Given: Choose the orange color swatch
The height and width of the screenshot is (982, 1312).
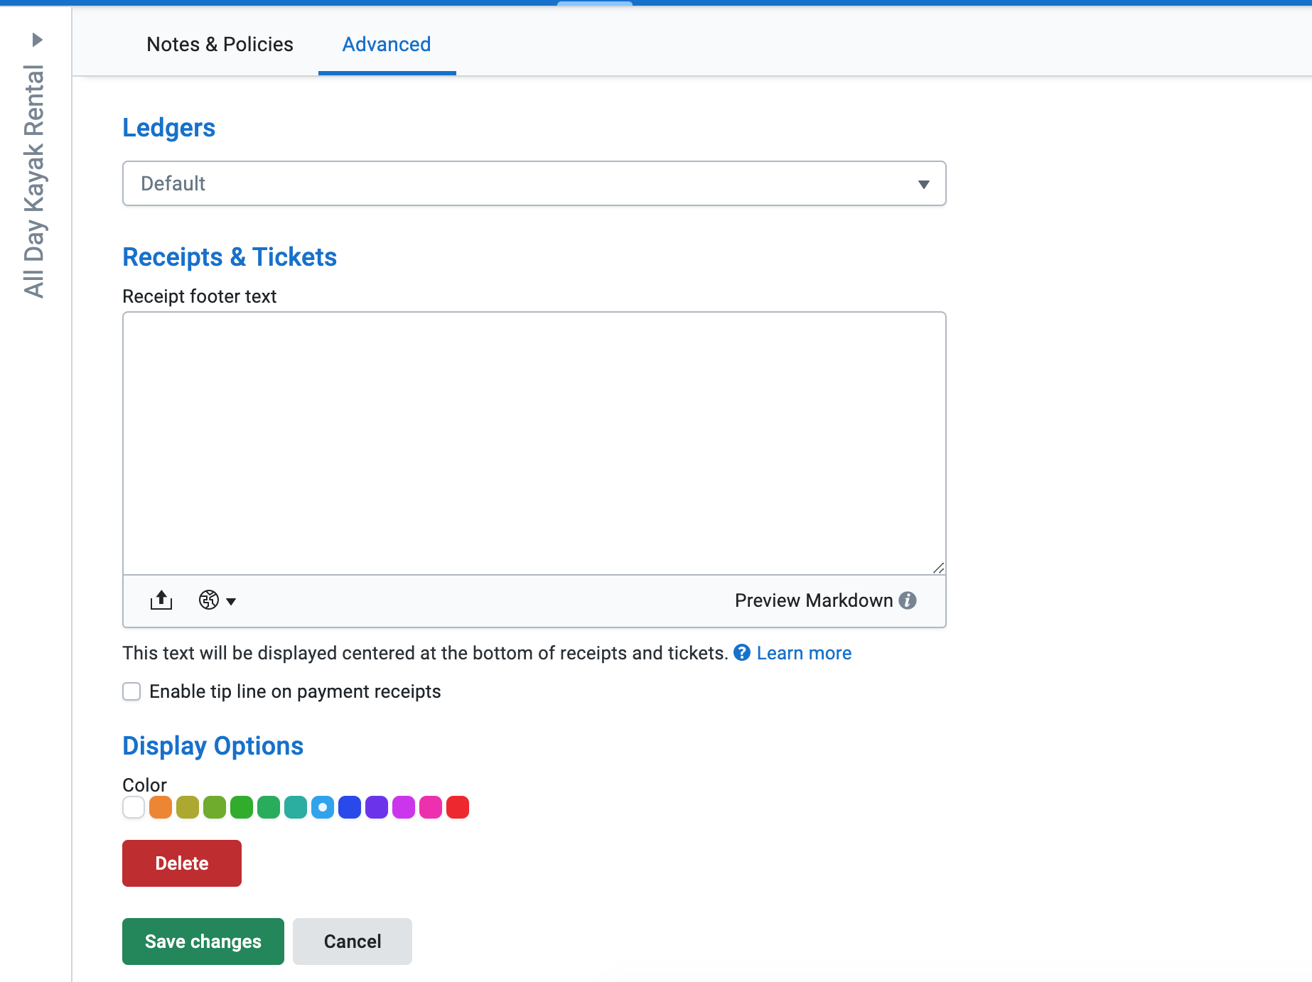Looking at the screenshot, I should [161, 807].
